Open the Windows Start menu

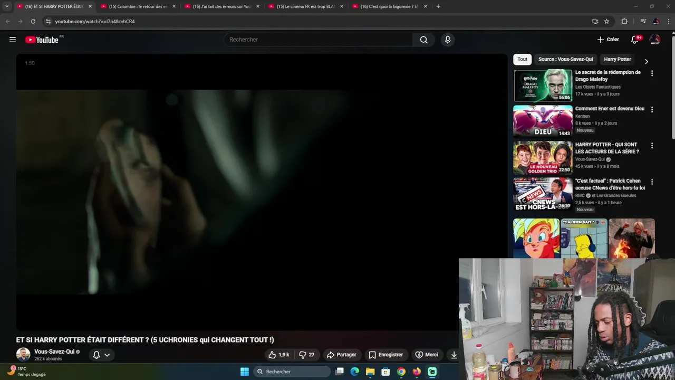coord(245,372)
